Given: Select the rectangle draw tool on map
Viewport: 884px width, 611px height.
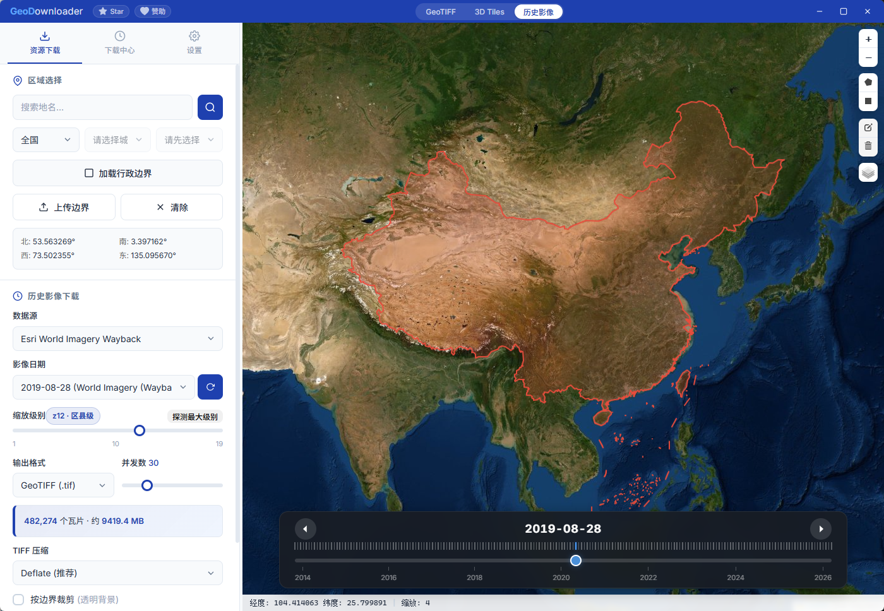Looking at the screenshot, I should [868, 101].
